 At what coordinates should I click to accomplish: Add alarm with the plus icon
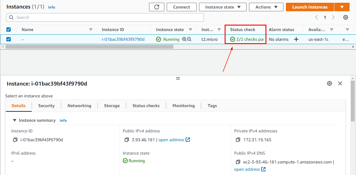pyautogui.click(x=296, y=39)
